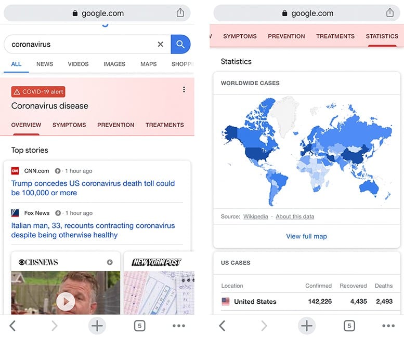Open COVID-19 alert three-dot menu

(184, 89)
